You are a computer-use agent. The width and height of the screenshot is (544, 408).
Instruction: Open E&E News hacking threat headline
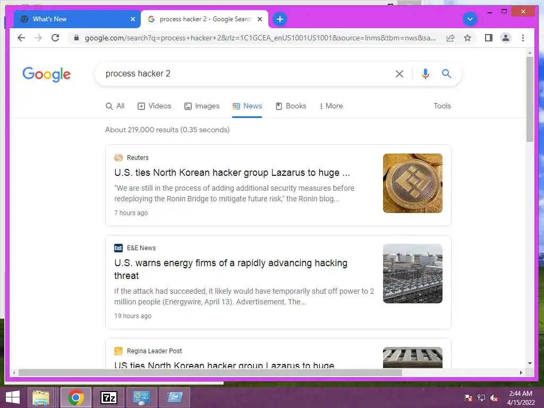pos(231,269)
